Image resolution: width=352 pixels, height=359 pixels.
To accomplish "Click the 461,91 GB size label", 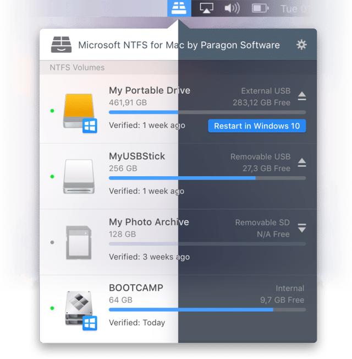I will click(x=128, y=102).
